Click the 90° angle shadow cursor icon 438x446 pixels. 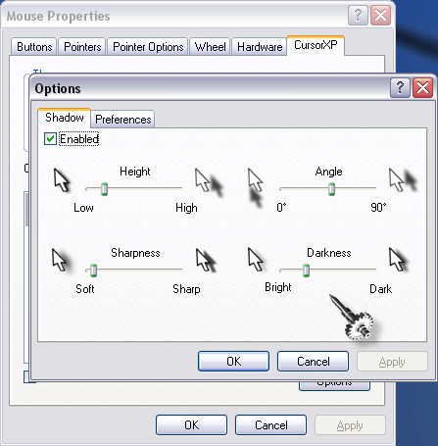click(x=403, y=180)
